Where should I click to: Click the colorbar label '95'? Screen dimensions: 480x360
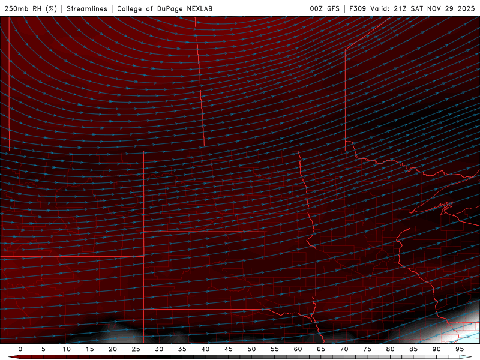[x=460, y=349]
